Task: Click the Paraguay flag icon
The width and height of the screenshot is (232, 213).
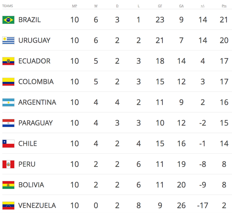Action: click(8, 123)
